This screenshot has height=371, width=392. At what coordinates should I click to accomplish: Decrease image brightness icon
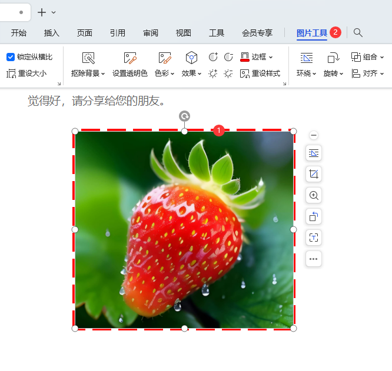click(x=228, y=73)
